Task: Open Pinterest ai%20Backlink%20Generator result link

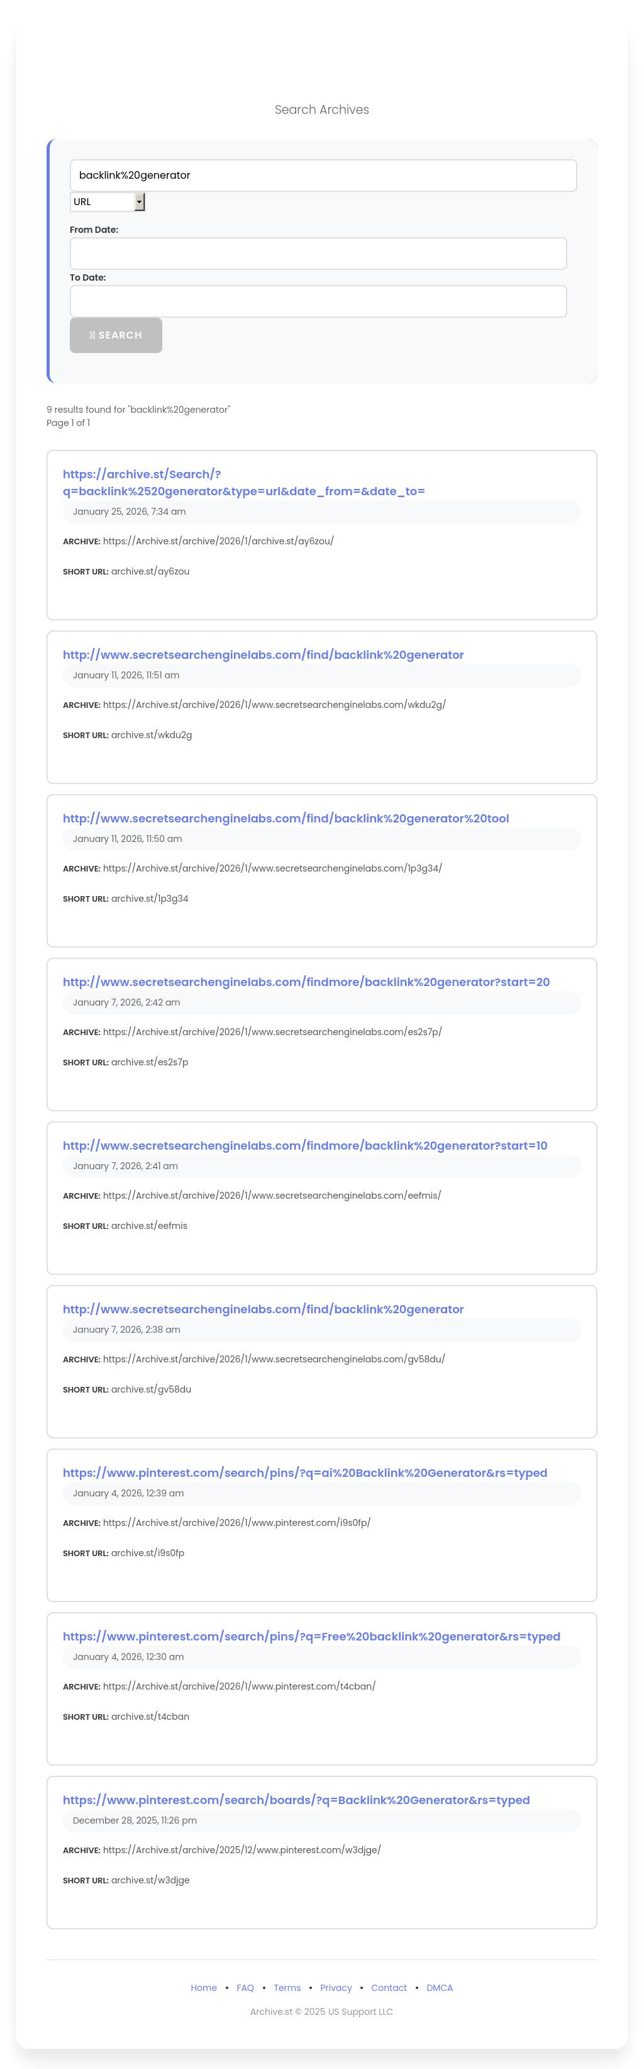Action: [304, 1473]
